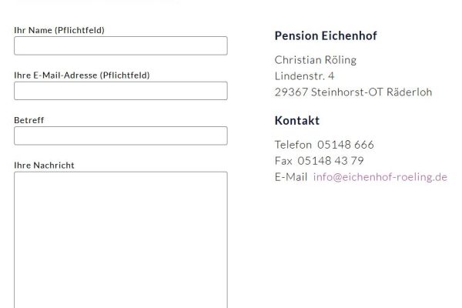The image size is (462, 308).
Task: Place cursor in Ihre Nachricht textarea
Action: [x=121, y=239]
